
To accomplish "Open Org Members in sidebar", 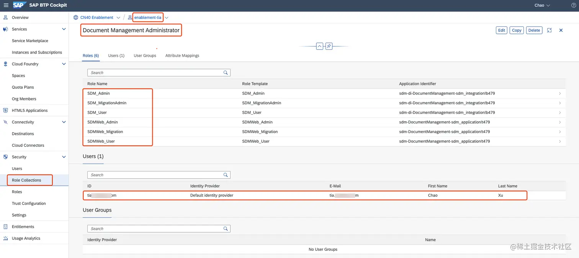I will point(24,99).
